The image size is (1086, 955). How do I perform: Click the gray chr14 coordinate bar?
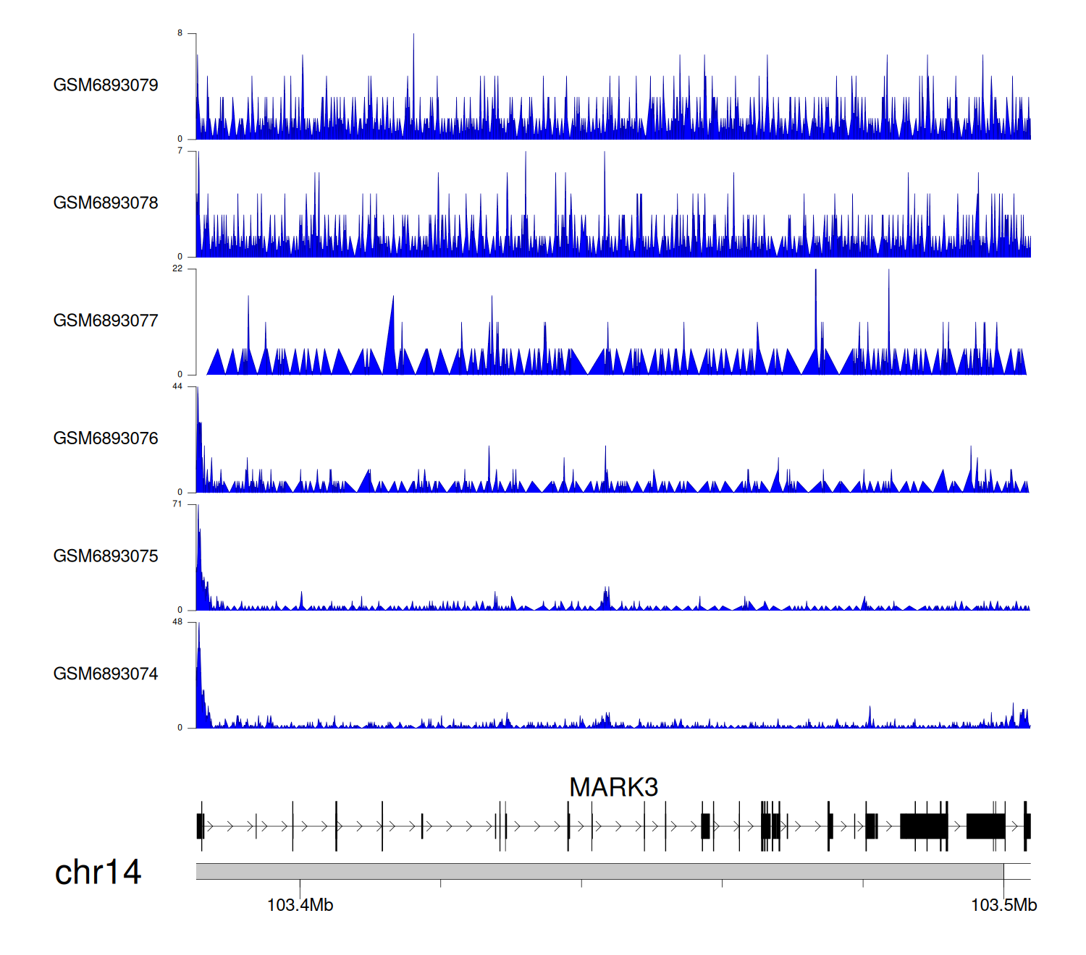tap(599, 871)
